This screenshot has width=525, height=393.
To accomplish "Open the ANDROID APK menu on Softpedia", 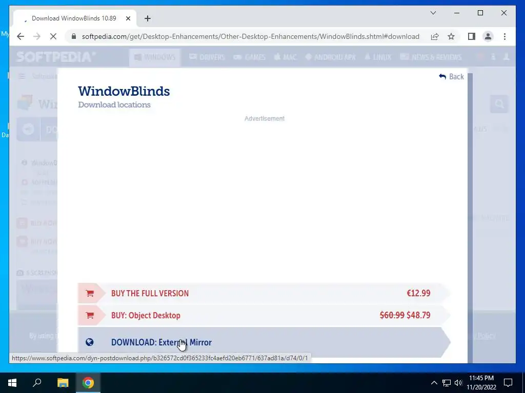I will (x=331, y=57).
